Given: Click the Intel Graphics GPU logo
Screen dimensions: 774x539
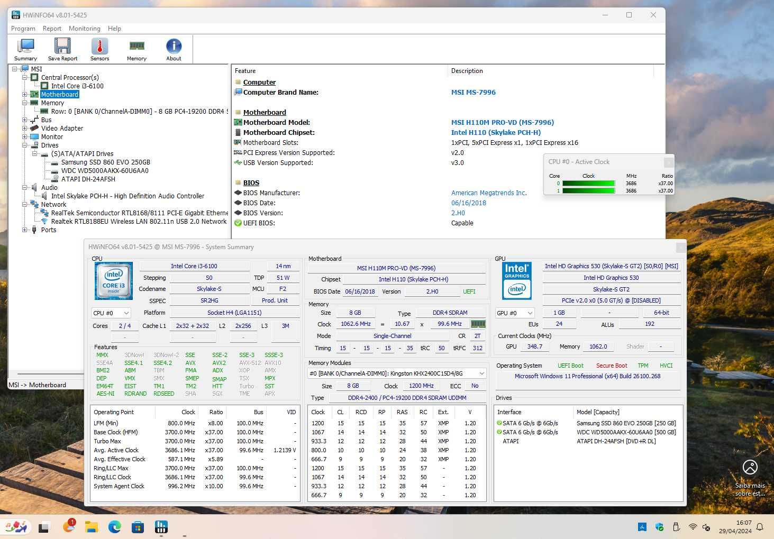Looking at the screenshot, I should 517,281.
